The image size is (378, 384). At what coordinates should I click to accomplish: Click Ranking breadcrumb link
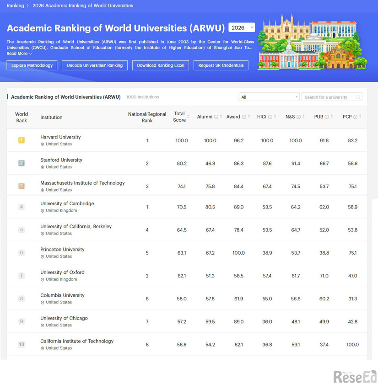[x=16, y=5]
